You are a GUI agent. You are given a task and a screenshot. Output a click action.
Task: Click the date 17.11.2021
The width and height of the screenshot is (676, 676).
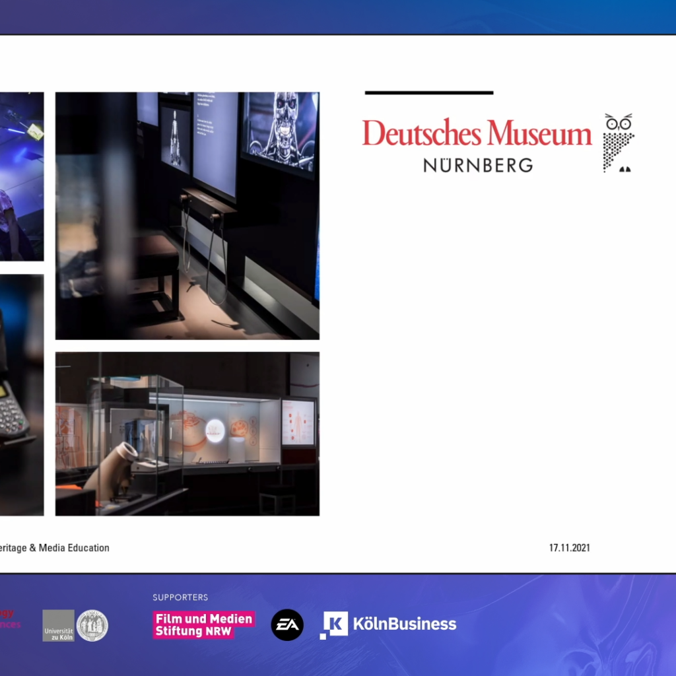tap(570, 547)
